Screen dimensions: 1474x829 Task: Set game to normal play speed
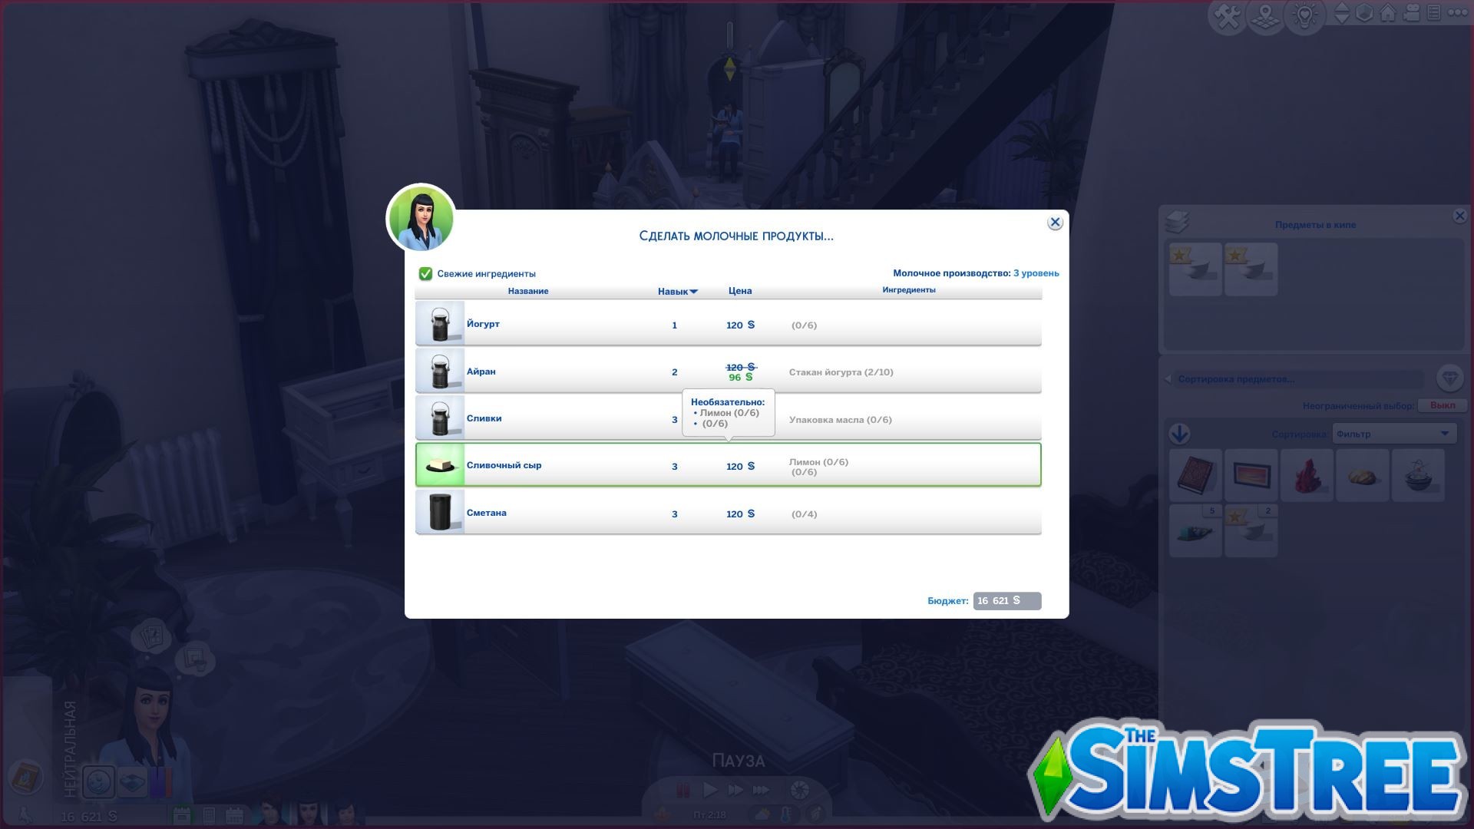coord(710,789)
